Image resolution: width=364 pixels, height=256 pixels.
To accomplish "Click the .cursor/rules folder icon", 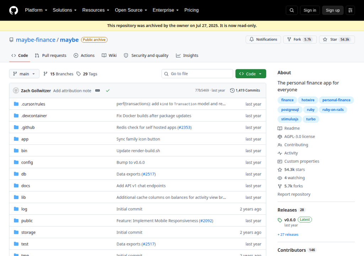I will pyautogui.click(x=16, y=104).
